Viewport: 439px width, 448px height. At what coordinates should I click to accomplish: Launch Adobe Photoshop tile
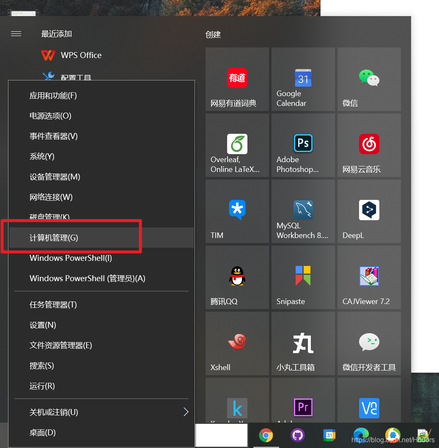[303, 145]
